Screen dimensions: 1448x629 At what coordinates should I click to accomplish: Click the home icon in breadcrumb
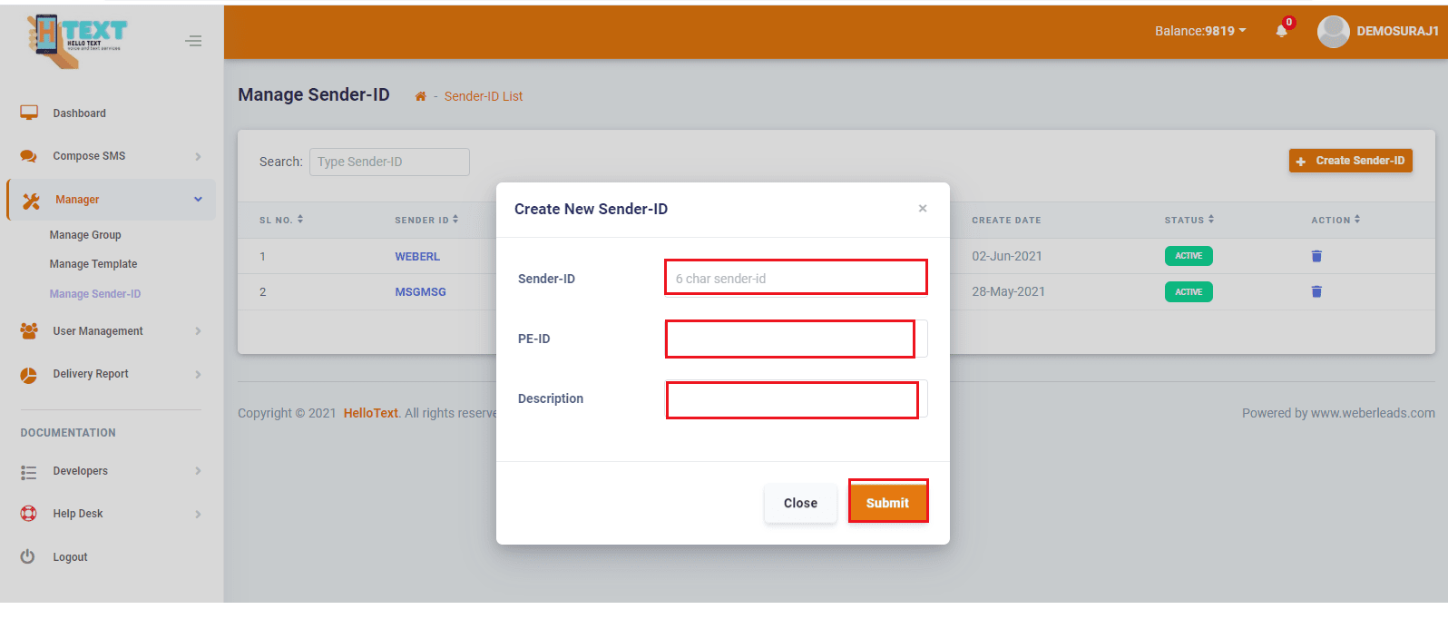pyautogui.click(x=420, y=96)
